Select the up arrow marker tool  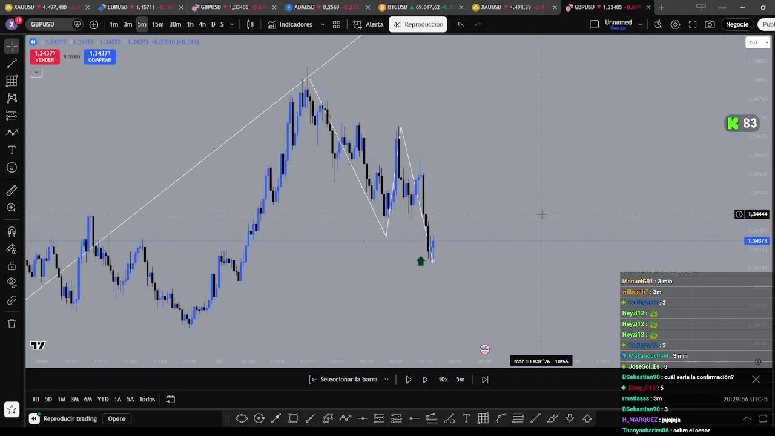(x=587, y=418)
